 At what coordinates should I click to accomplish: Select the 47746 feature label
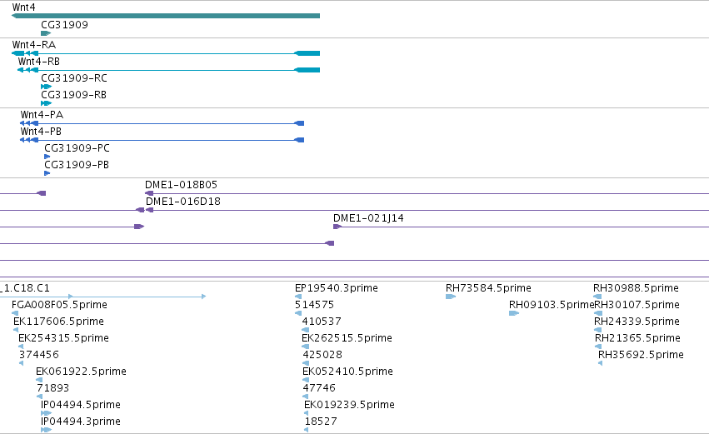[x=319, y=388]
